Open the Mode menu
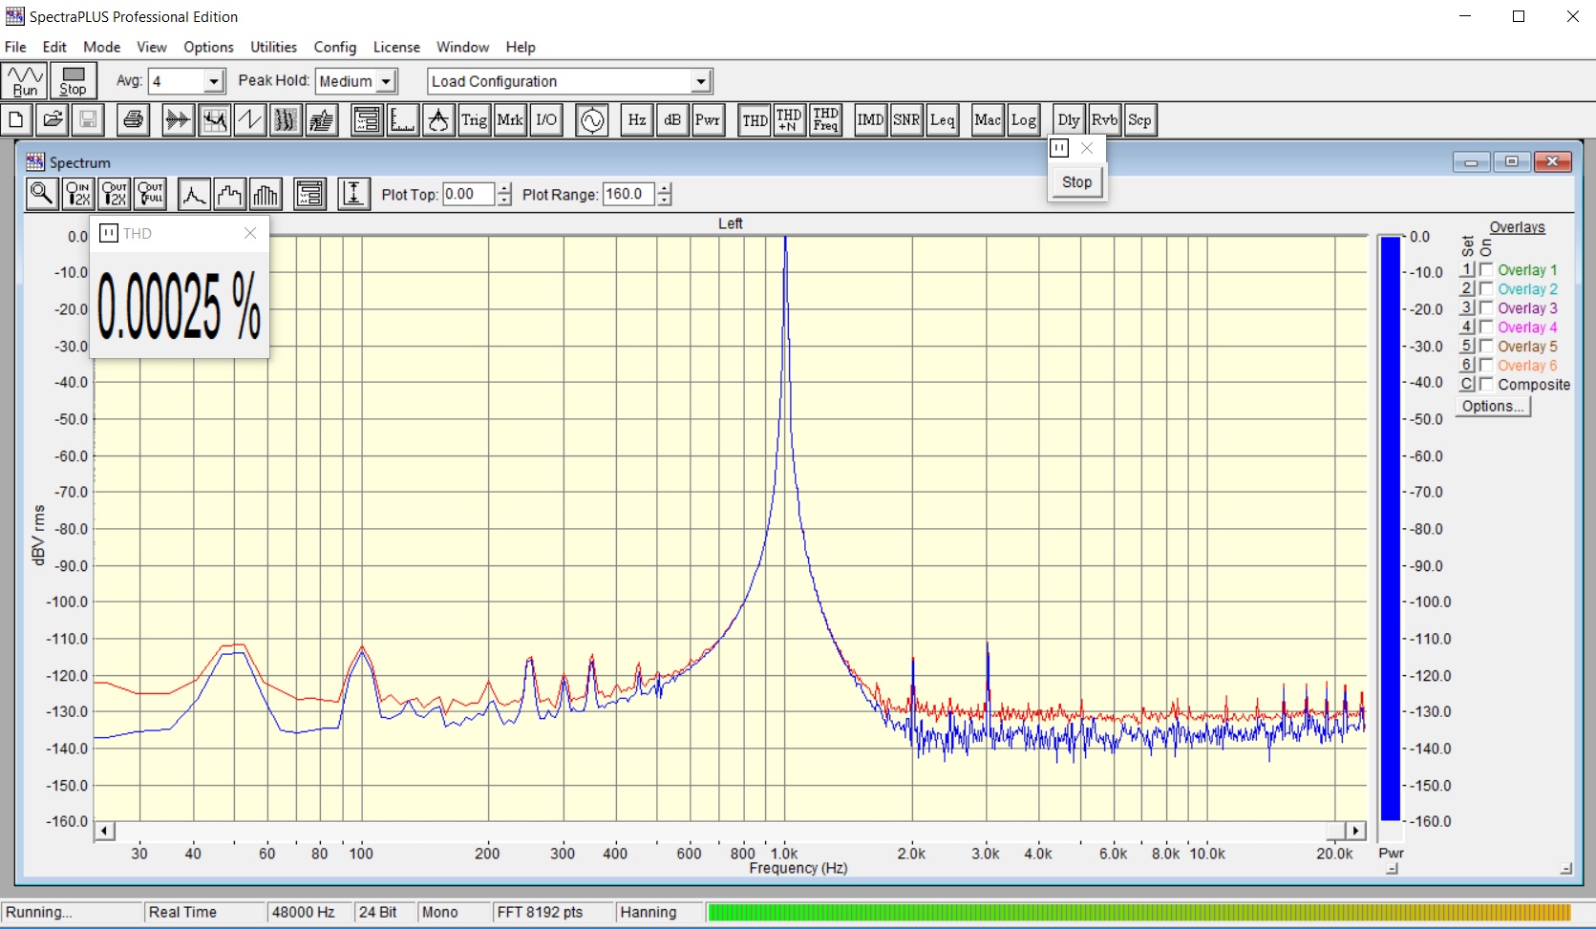 [101, 47]
